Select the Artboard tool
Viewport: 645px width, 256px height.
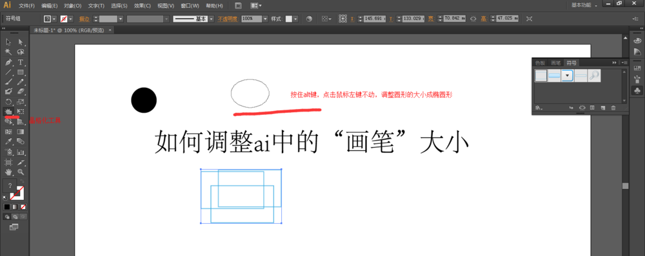[x=8, y=162]
